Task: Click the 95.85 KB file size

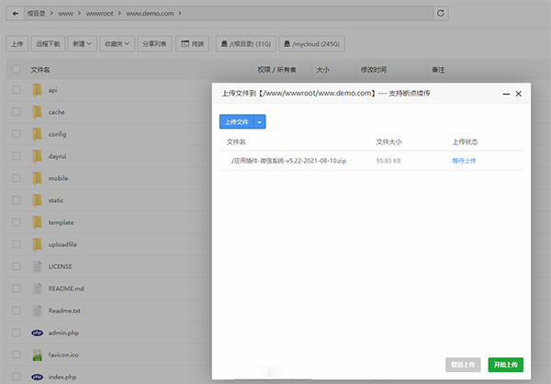Action: point(388,161)
